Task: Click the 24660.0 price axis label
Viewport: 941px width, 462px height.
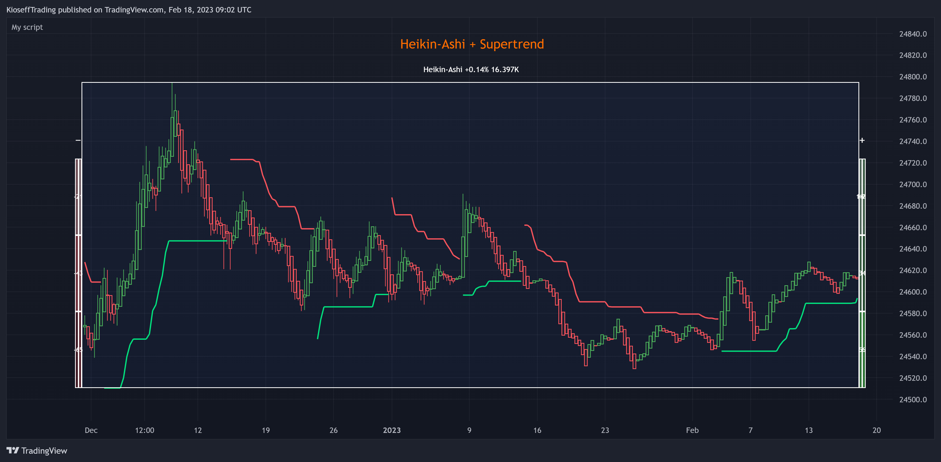Action: click(x=913, y=228)
